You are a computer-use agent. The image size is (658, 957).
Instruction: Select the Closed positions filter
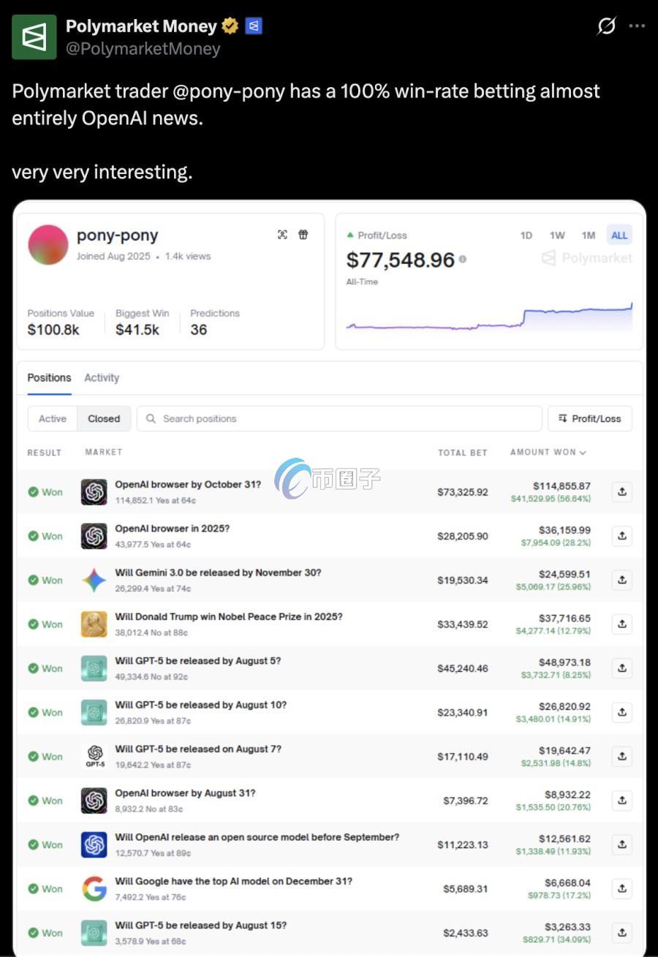tap(104, 419)
